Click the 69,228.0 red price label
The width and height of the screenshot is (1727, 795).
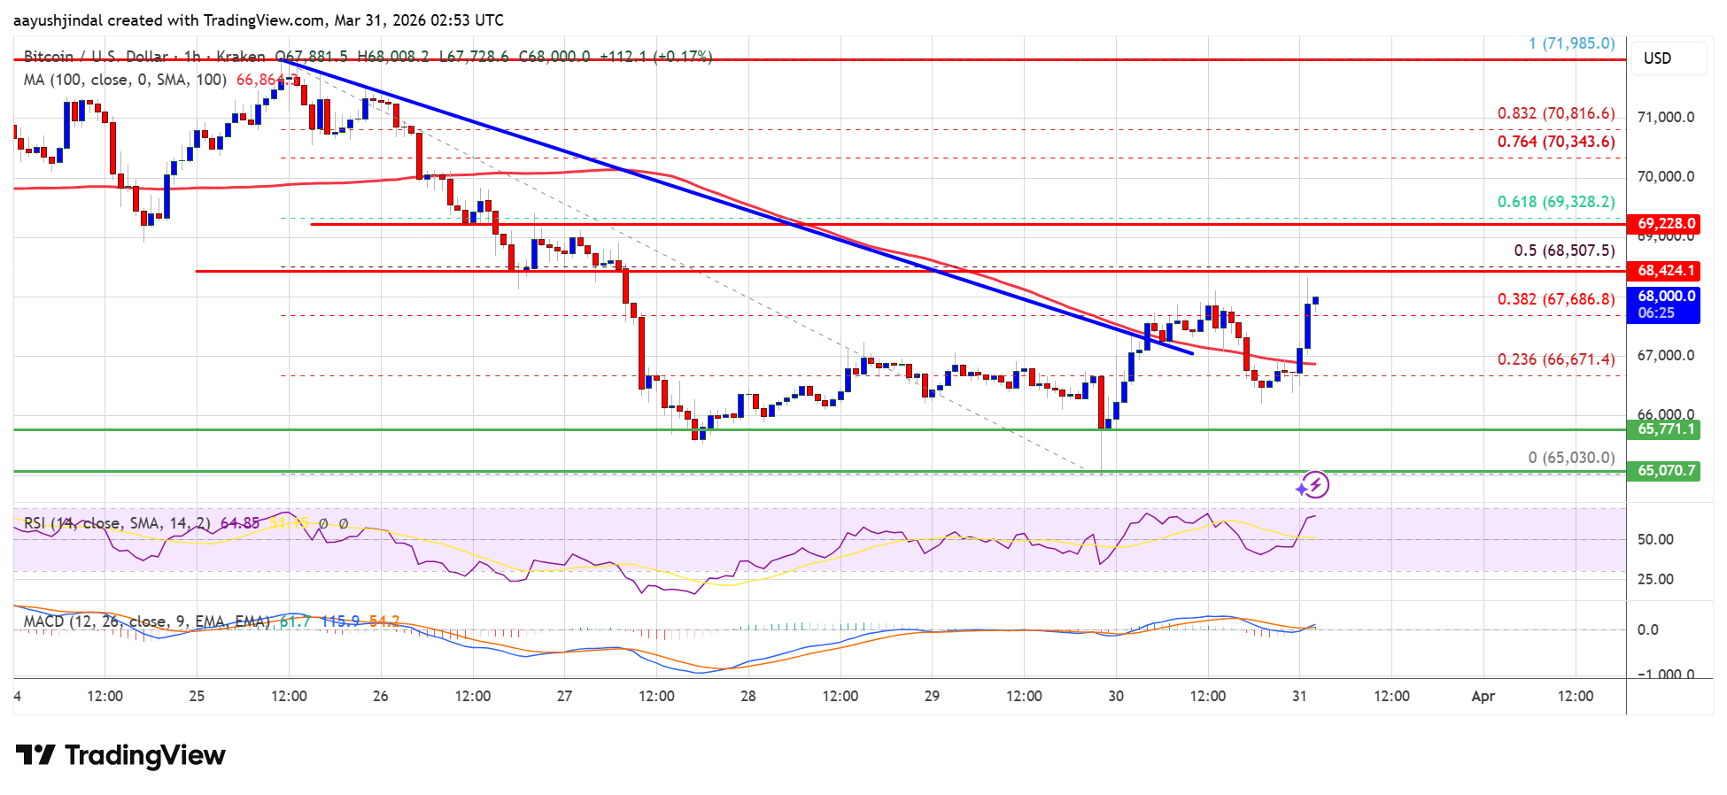pyautogui.click(x=1663, y=224)
